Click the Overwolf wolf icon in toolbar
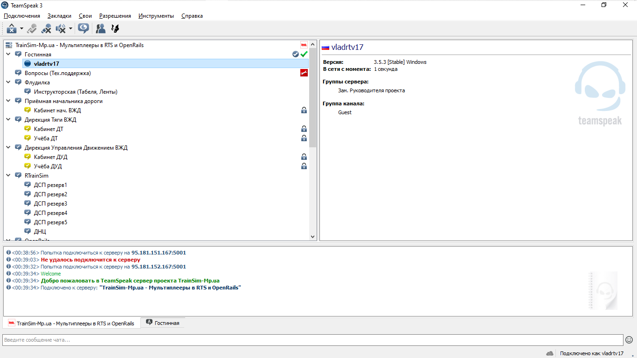 pos(115,29)
